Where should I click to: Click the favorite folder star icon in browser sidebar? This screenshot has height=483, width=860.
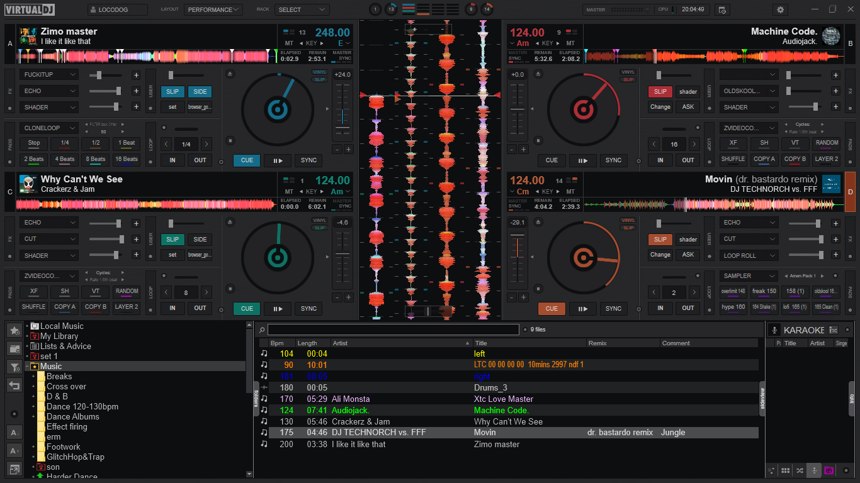14,330
